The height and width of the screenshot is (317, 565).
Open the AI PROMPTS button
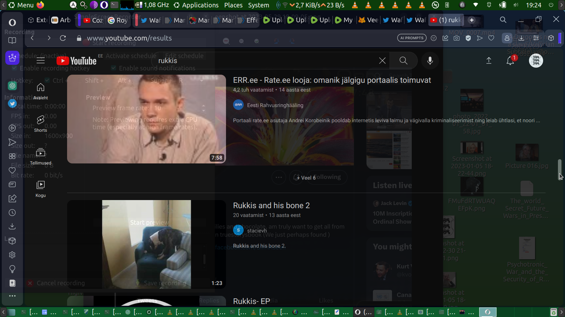(412, 38)
